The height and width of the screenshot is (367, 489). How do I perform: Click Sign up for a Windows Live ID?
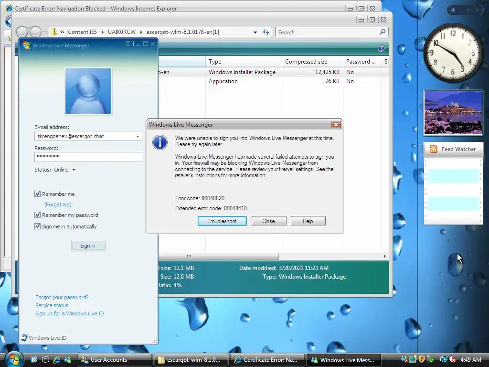click(x=70, y=313)
